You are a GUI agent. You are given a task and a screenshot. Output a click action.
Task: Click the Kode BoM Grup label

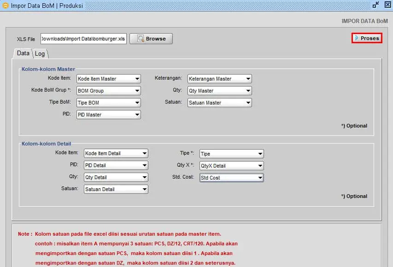(x=51, y=90)
